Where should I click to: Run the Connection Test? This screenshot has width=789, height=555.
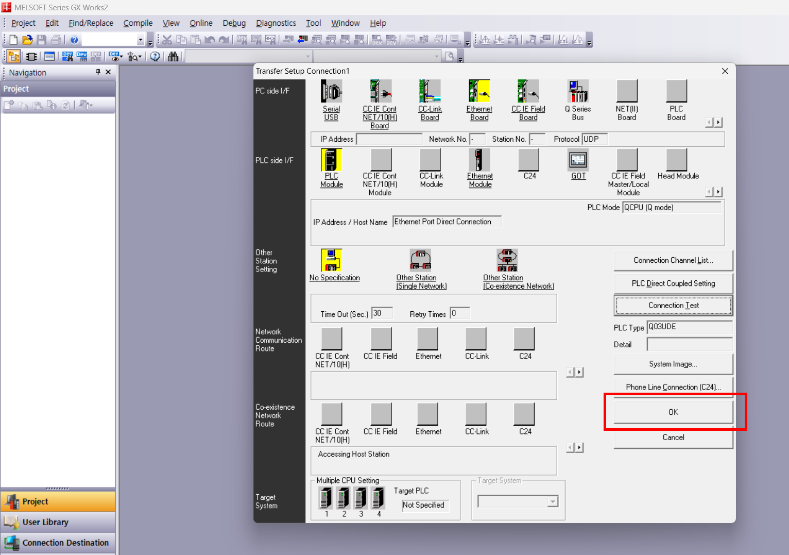[673, 306]
